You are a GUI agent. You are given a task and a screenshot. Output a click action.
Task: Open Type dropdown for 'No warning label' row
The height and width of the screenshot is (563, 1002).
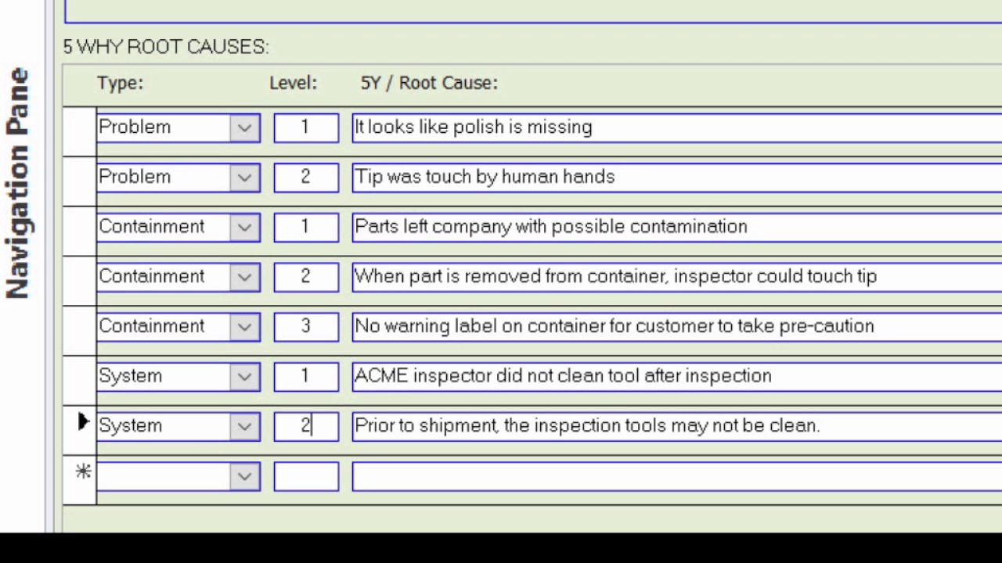pos(245,327)
